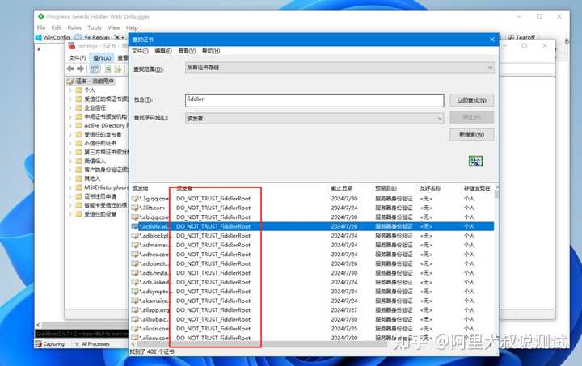This screenshot has width=582, height=366.
Task: Open the 查找字符域 dropdown showing 颁发者
Action: pos(314,118)
